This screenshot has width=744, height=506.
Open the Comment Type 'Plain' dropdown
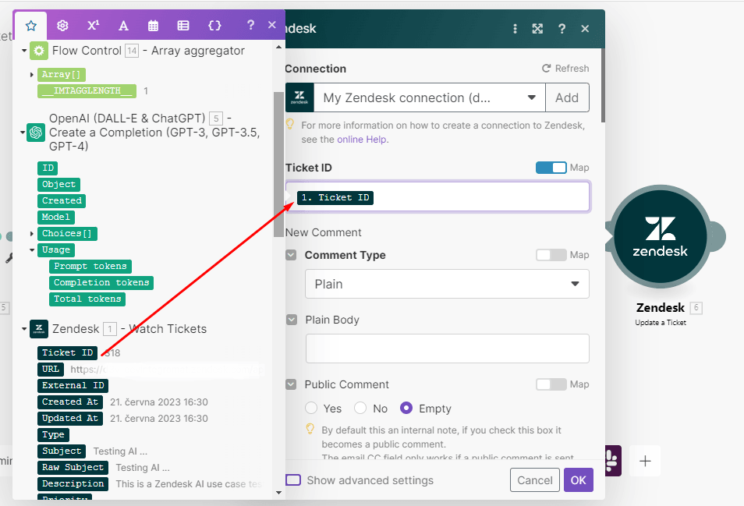point(446,284)
